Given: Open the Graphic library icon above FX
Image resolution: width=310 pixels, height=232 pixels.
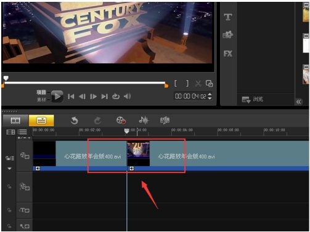Looking at the screenshot, I should [x=227, y=34].
